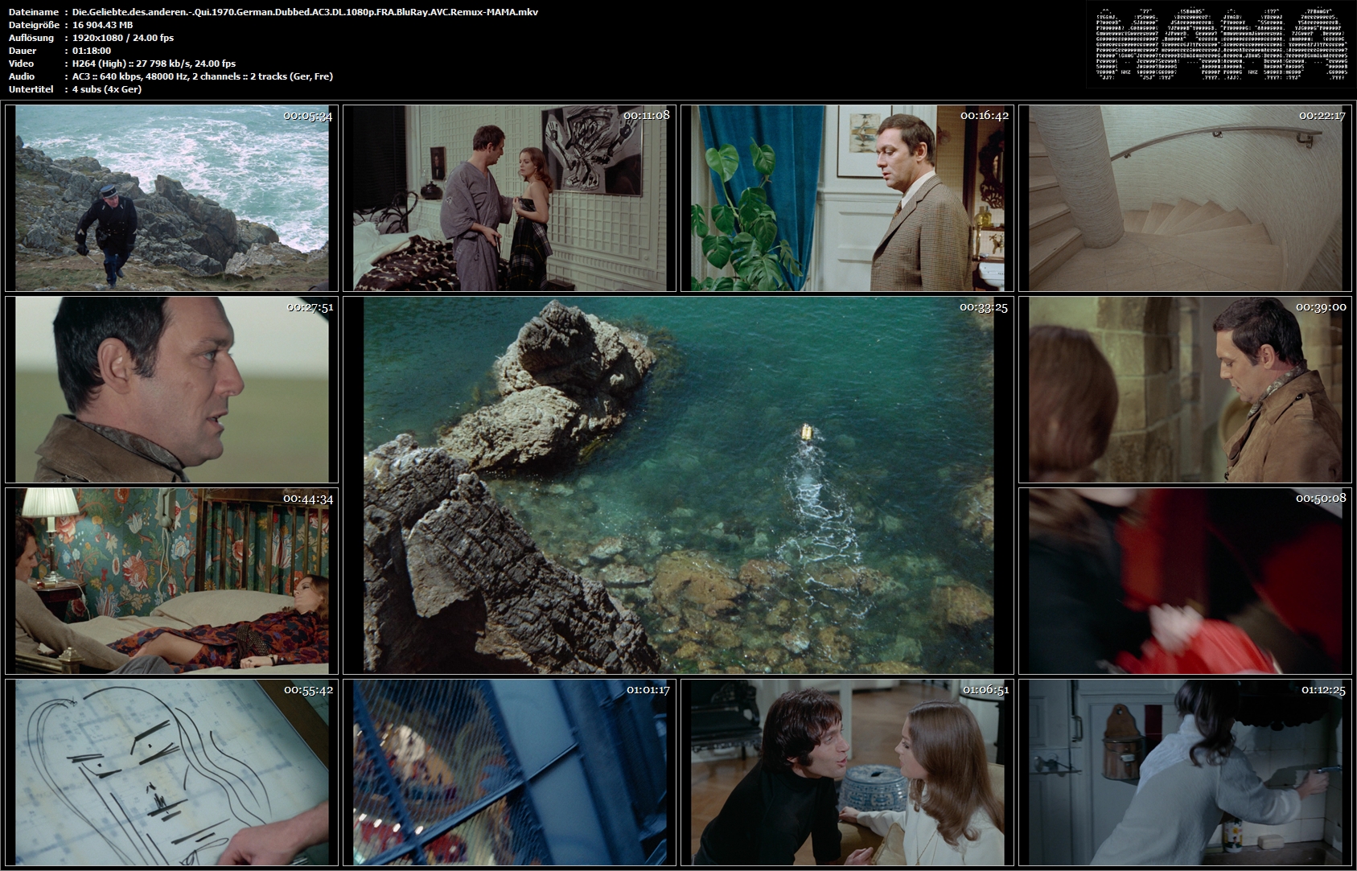Screen dimensions: 1357x871
Task: Select the 00:16:42 thumbnail with blue curtain
Action: [847, 198]
